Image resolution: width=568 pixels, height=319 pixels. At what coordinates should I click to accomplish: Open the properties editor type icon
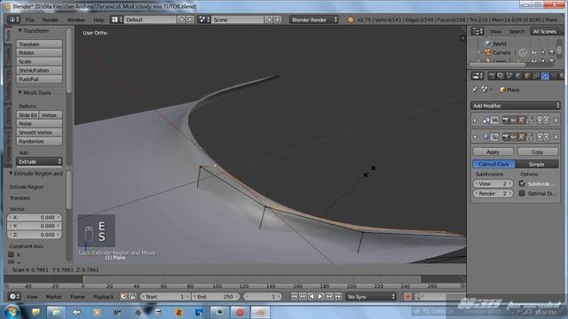(477, 75)
